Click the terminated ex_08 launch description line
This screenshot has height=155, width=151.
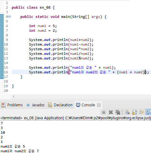(x=75, y=118)
